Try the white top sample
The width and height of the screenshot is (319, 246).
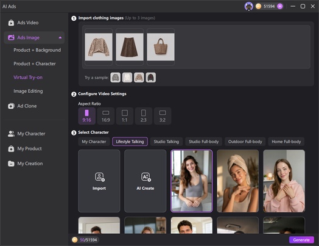(x=127, y=78)
